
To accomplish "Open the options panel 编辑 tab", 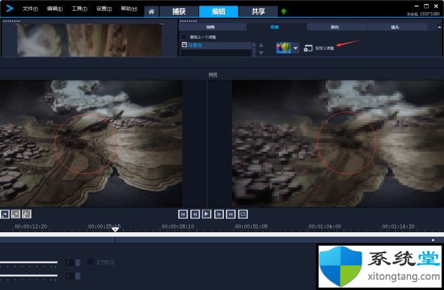I will pos(211,27).
